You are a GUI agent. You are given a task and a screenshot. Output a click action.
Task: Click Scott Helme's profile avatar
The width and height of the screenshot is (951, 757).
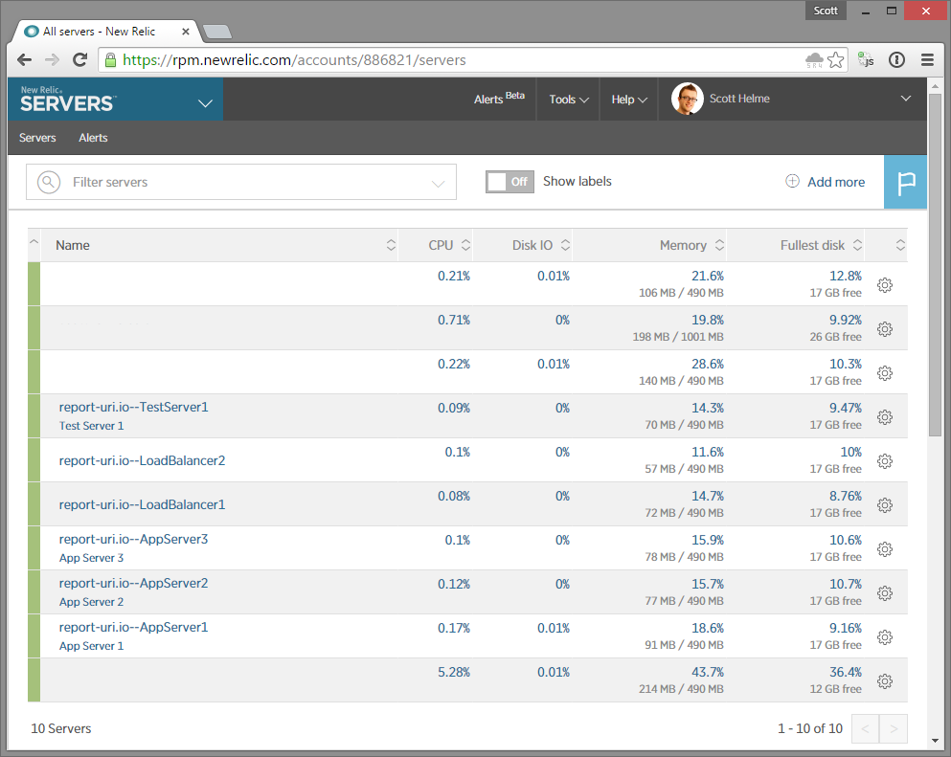click(x=688, y=99)
